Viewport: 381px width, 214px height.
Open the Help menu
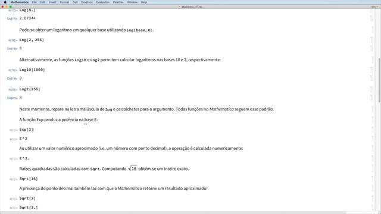point(144,2)
